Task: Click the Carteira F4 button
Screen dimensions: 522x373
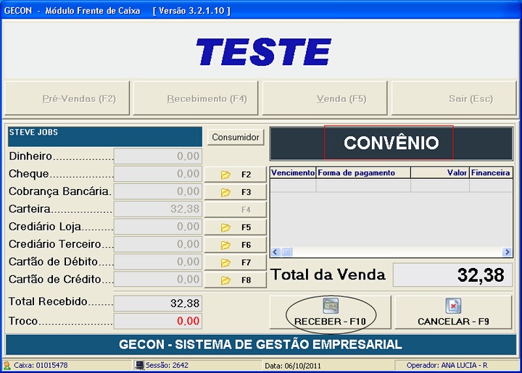Action: point(236,209)
